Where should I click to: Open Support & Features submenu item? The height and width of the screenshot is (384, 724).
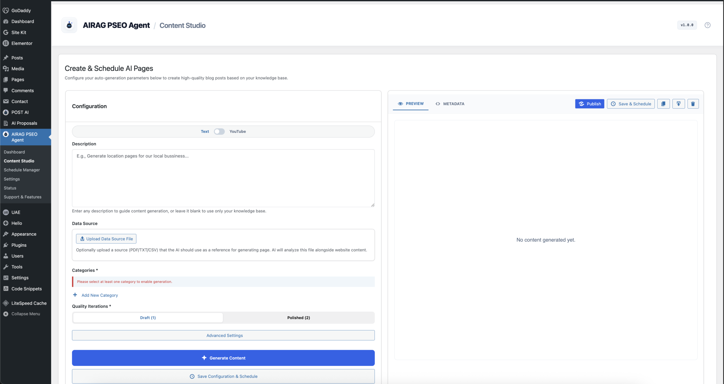tap(23, 197)
